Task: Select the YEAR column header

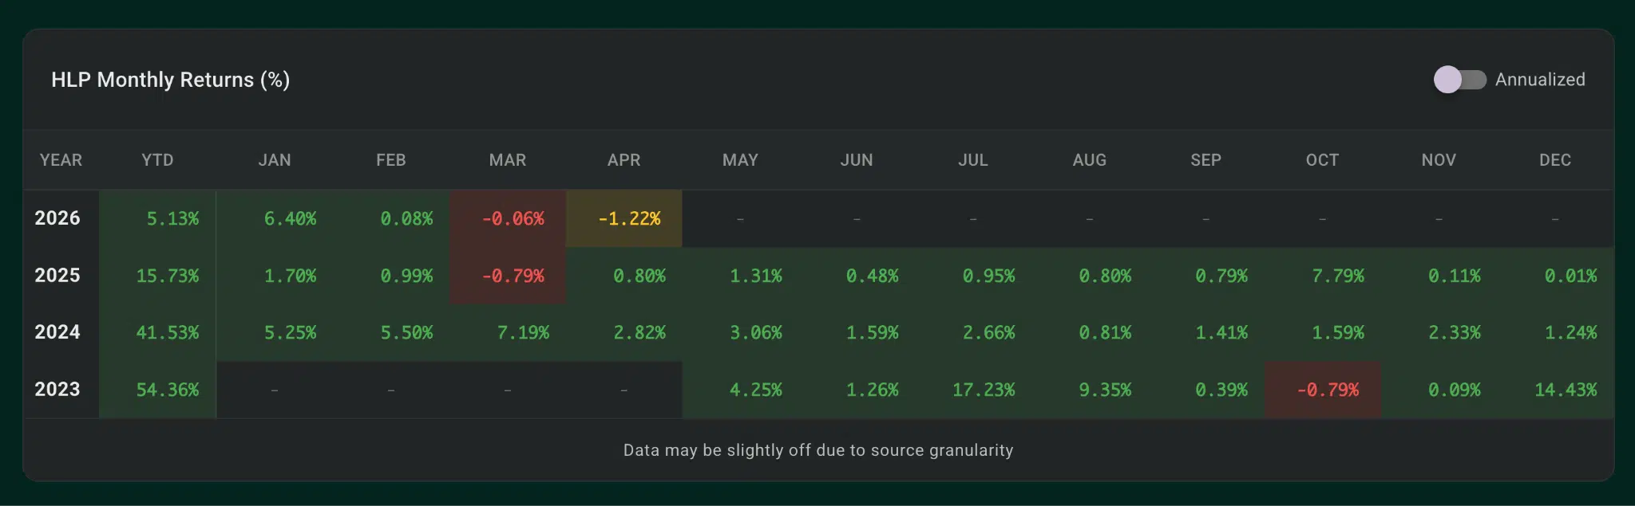Action: [61, 160]
